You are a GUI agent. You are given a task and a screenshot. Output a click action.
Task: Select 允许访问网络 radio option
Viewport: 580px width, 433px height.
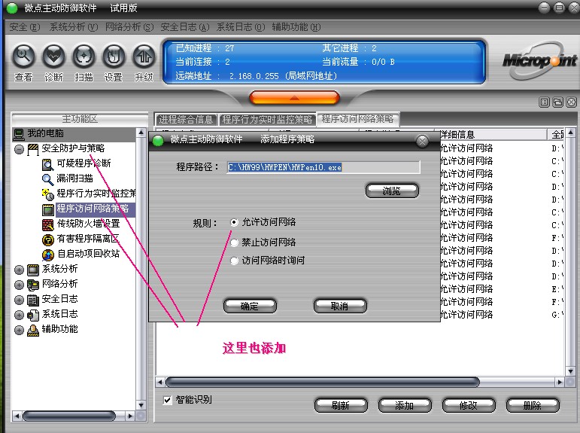(x=234, y=222)
